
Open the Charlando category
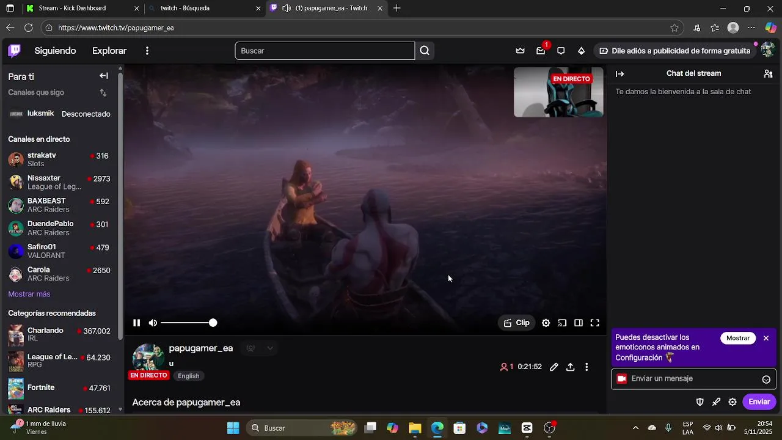pos(60,334)
